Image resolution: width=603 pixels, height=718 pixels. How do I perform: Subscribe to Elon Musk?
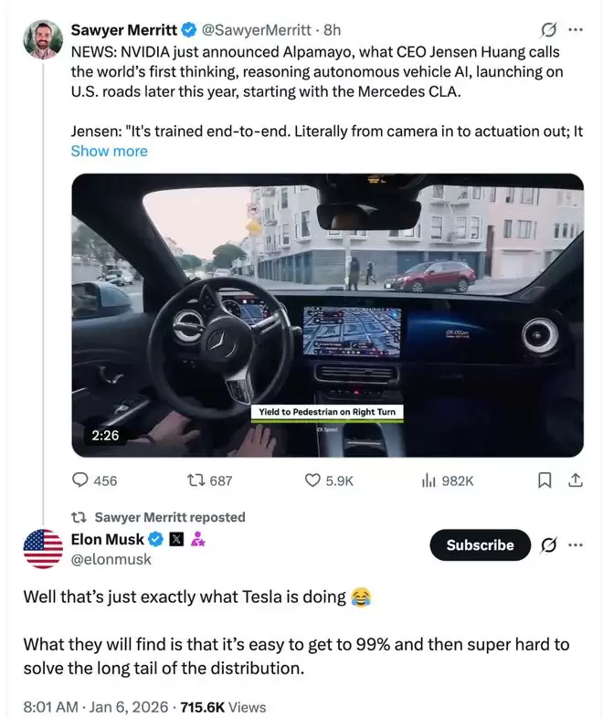480,545
